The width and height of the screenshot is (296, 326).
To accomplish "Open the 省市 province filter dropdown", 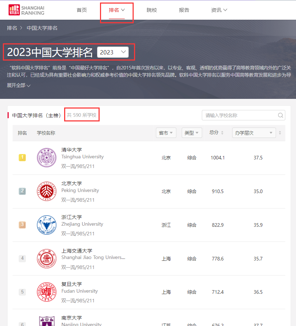I will 166,133.
